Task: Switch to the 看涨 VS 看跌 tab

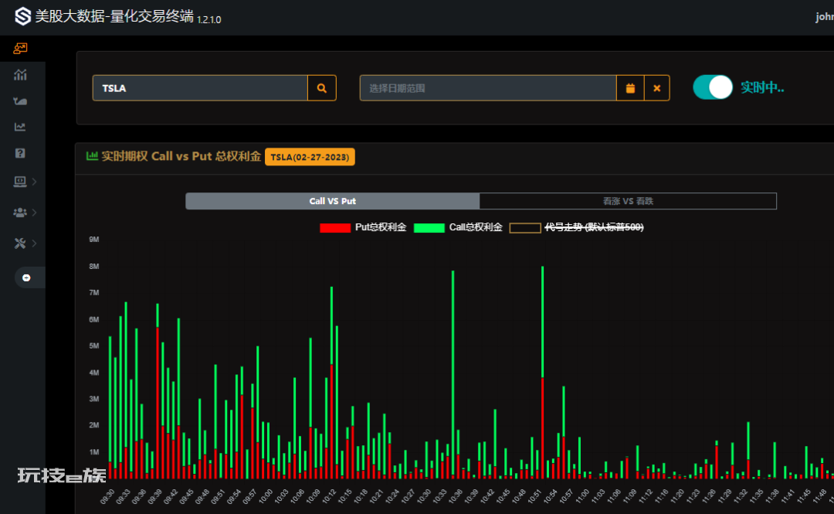Action: pos(628,201)
